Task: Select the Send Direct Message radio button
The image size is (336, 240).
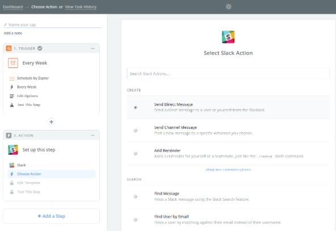Action: point(136,107)
